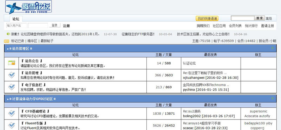Open 我的快捷通道 quick menu

coord(207,19)
